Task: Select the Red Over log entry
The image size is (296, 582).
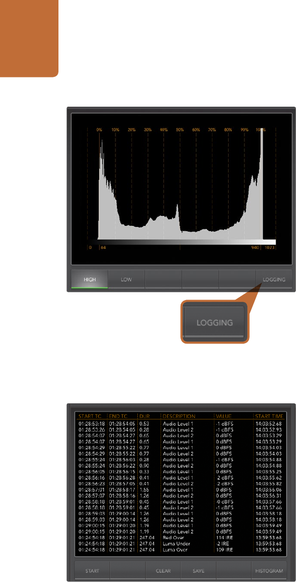Action: pos(181,537)
